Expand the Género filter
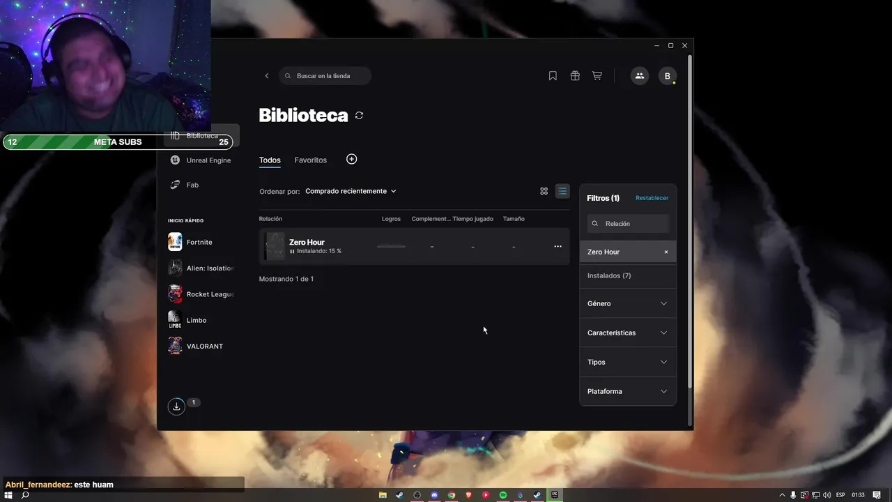 pos(628,303)
